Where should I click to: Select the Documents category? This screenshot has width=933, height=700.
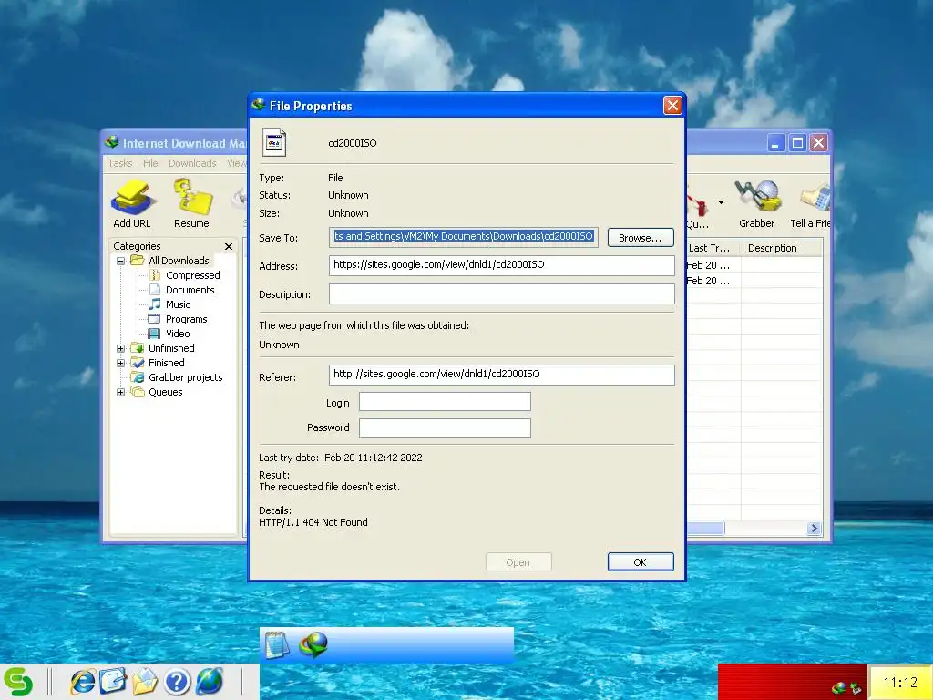click(x=190, y=290)
